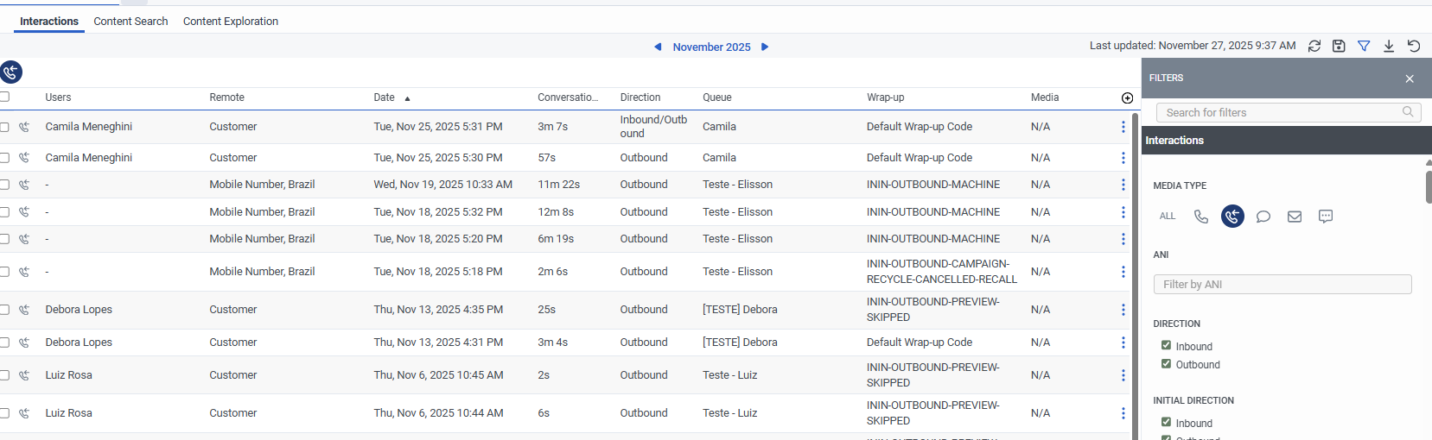Open row menu for Nov 6 10:45 AM
This screenshot has width=1432, height=440.
pyautogui.click(x=1123, y=375)
